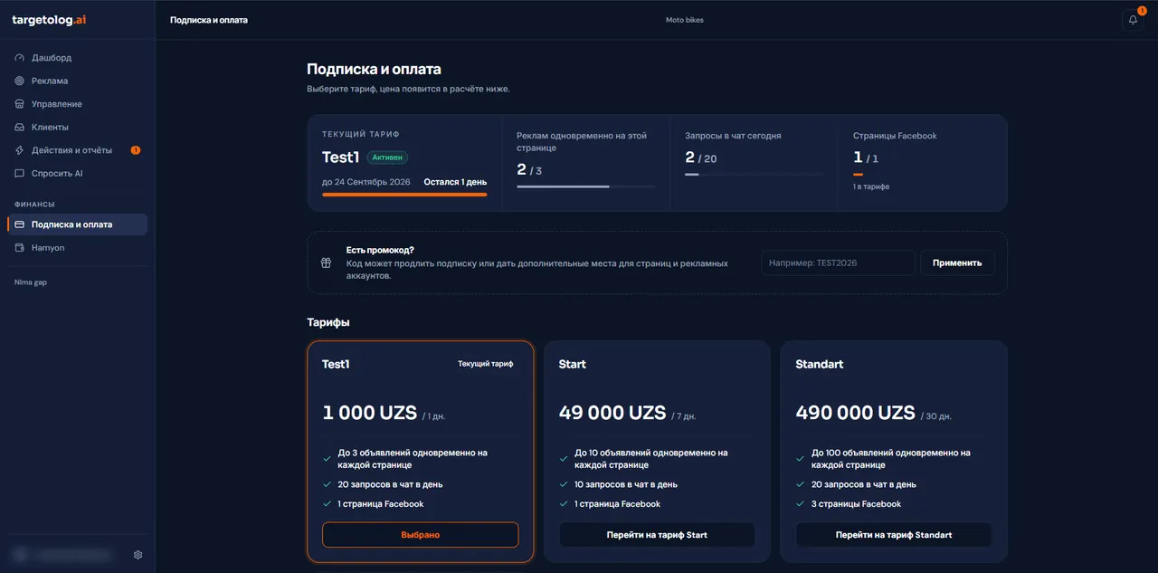The width and height of the screenshot is (1158, 573).
Task: Click Перейти на тариф Standart button
Action: pyautogui.click(x=894, y=535)
